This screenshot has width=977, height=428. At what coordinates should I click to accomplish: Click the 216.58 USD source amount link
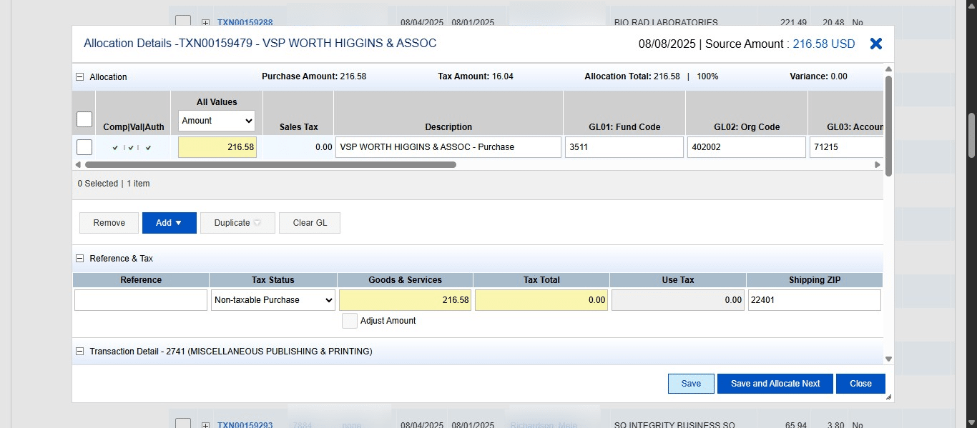[x=823, y=44]
